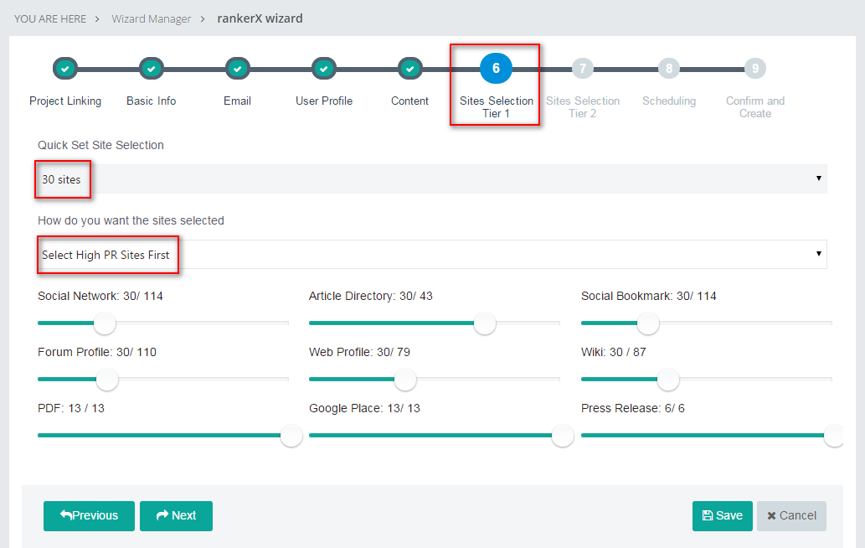Adjust the Forum Profile slider handle

coord(107,380)
